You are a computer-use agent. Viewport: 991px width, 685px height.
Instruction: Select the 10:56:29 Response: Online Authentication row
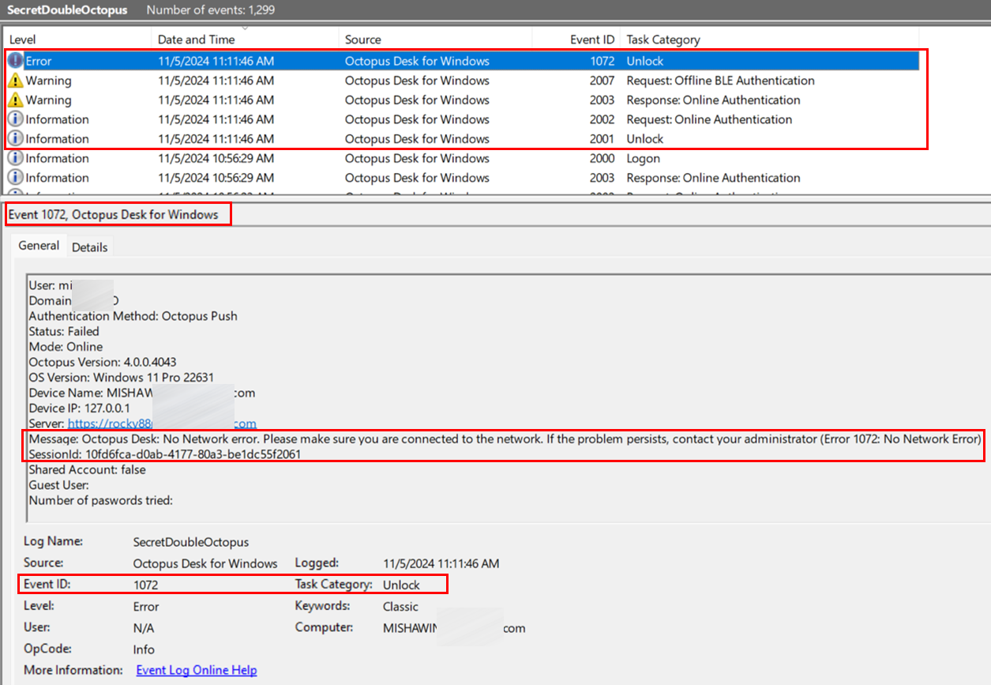coord(463,178)
